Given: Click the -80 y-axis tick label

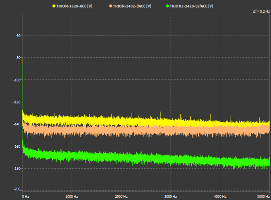Looking at the screenshot, I should [x=18, y=58].
